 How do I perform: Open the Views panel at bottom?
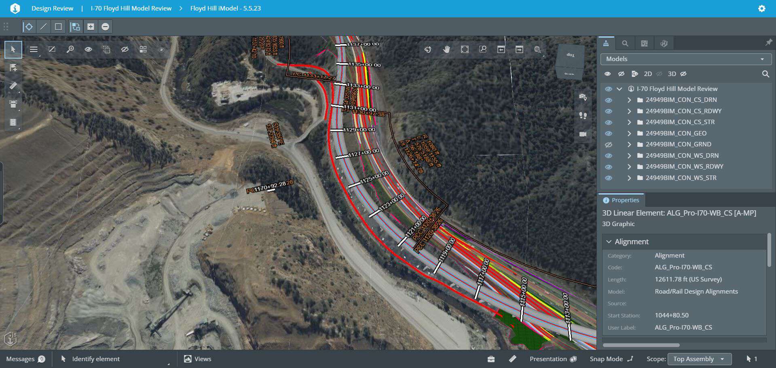point(197,359)
